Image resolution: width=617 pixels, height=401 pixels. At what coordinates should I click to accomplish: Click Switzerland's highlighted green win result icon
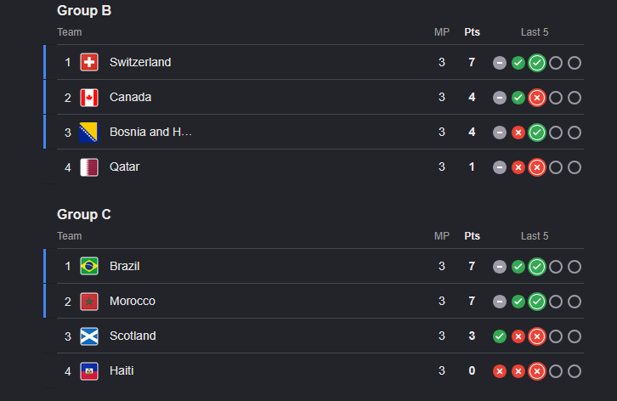(537, 63)
